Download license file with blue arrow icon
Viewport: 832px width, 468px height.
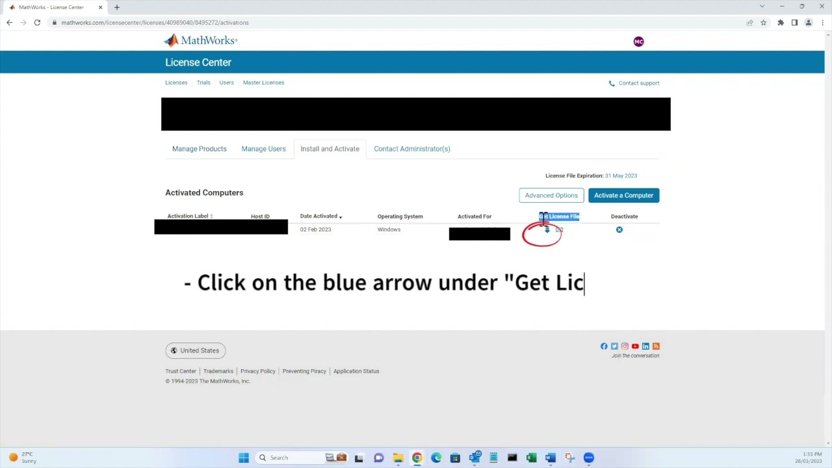(x=547, y=230)
